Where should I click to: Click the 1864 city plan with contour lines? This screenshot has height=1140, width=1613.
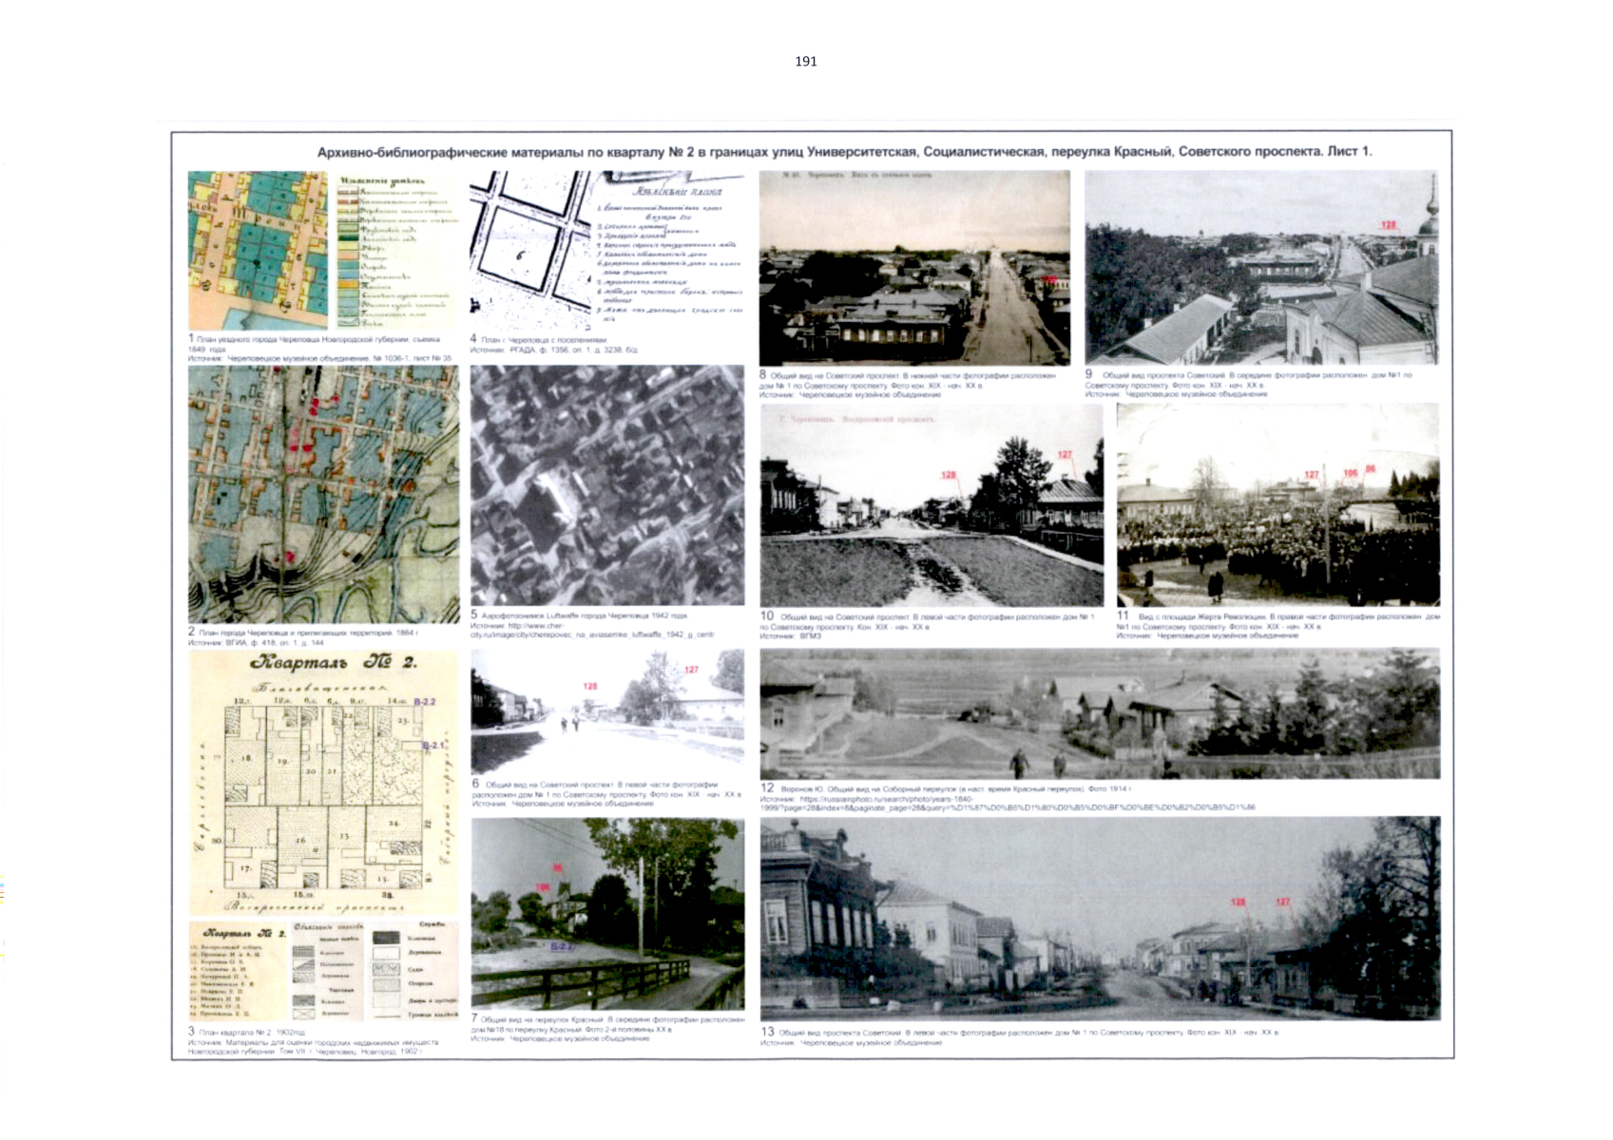pos(323,495)
